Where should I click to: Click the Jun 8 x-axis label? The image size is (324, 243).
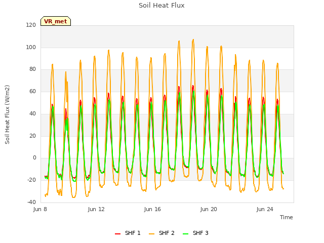pos(40,209)
